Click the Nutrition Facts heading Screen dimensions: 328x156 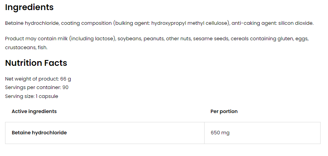(36, 63)
